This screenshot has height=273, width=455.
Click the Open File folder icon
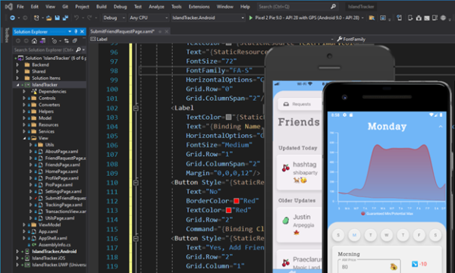tap(49, 18)
